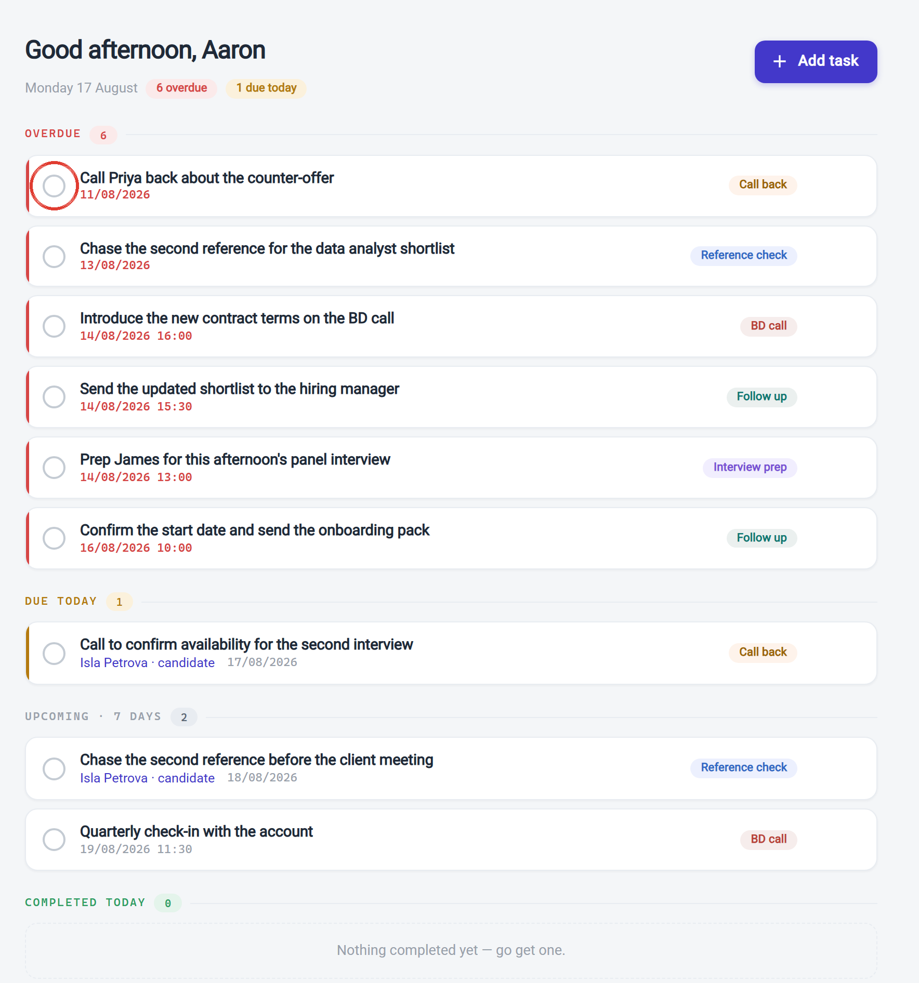Check off 'Chase the second reference for data analyst' task
The image size is (919, 983).
pos(54,257)
